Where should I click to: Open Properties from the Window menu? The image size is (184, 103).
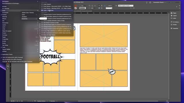pos(5,39)
